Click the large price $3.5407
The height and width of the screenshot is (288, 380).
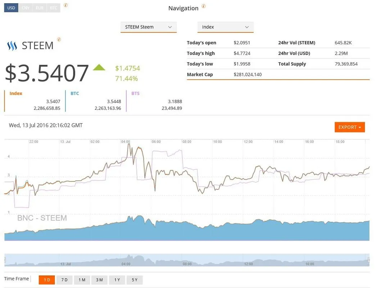(x=47, y=73)
